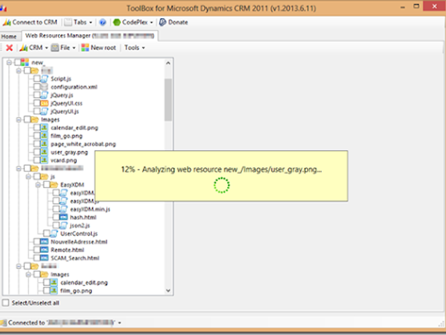
Task: Click the js folder icon
Action: pos(45,177)
